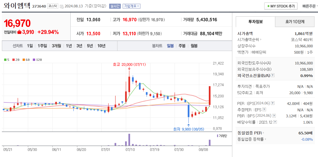Click the purple 120-day moving average legend

pyautogui.click(x=37, y=60)
